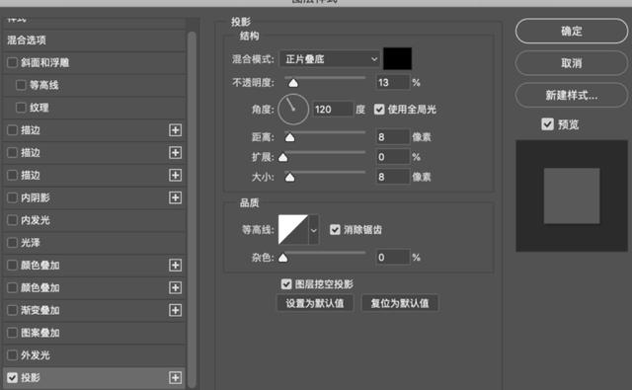This screenshot has height=390, width=632.
Task: Toggle 使用全局光 checkbox
Action: coord(379,110)
